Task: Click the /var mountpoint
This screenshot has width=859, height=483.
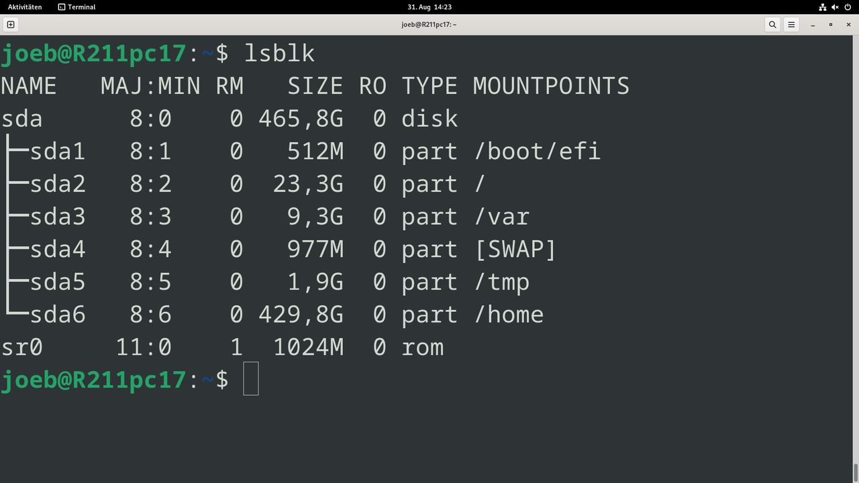Action: (x=501, y=217)
